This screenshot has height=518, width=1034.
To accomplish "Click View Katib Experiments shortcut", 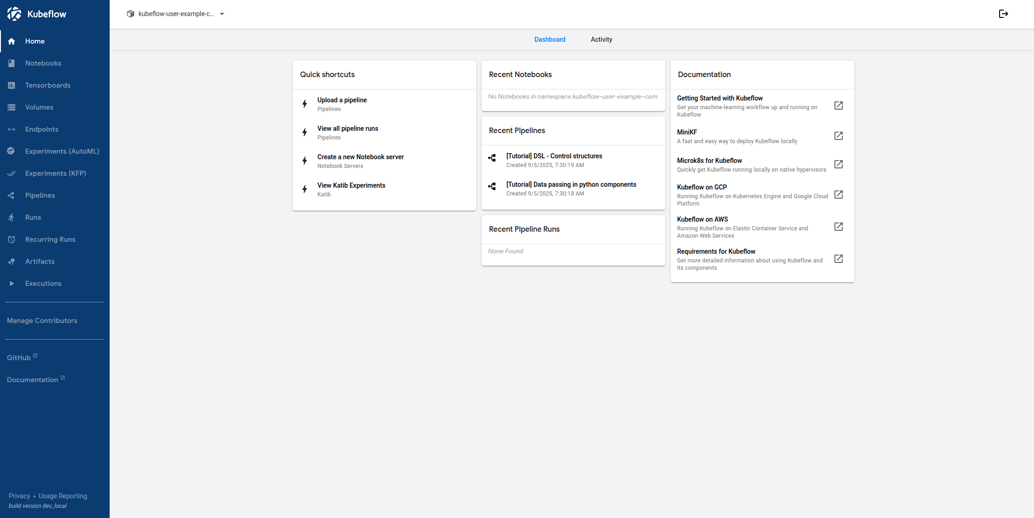I will click(351, 186).
